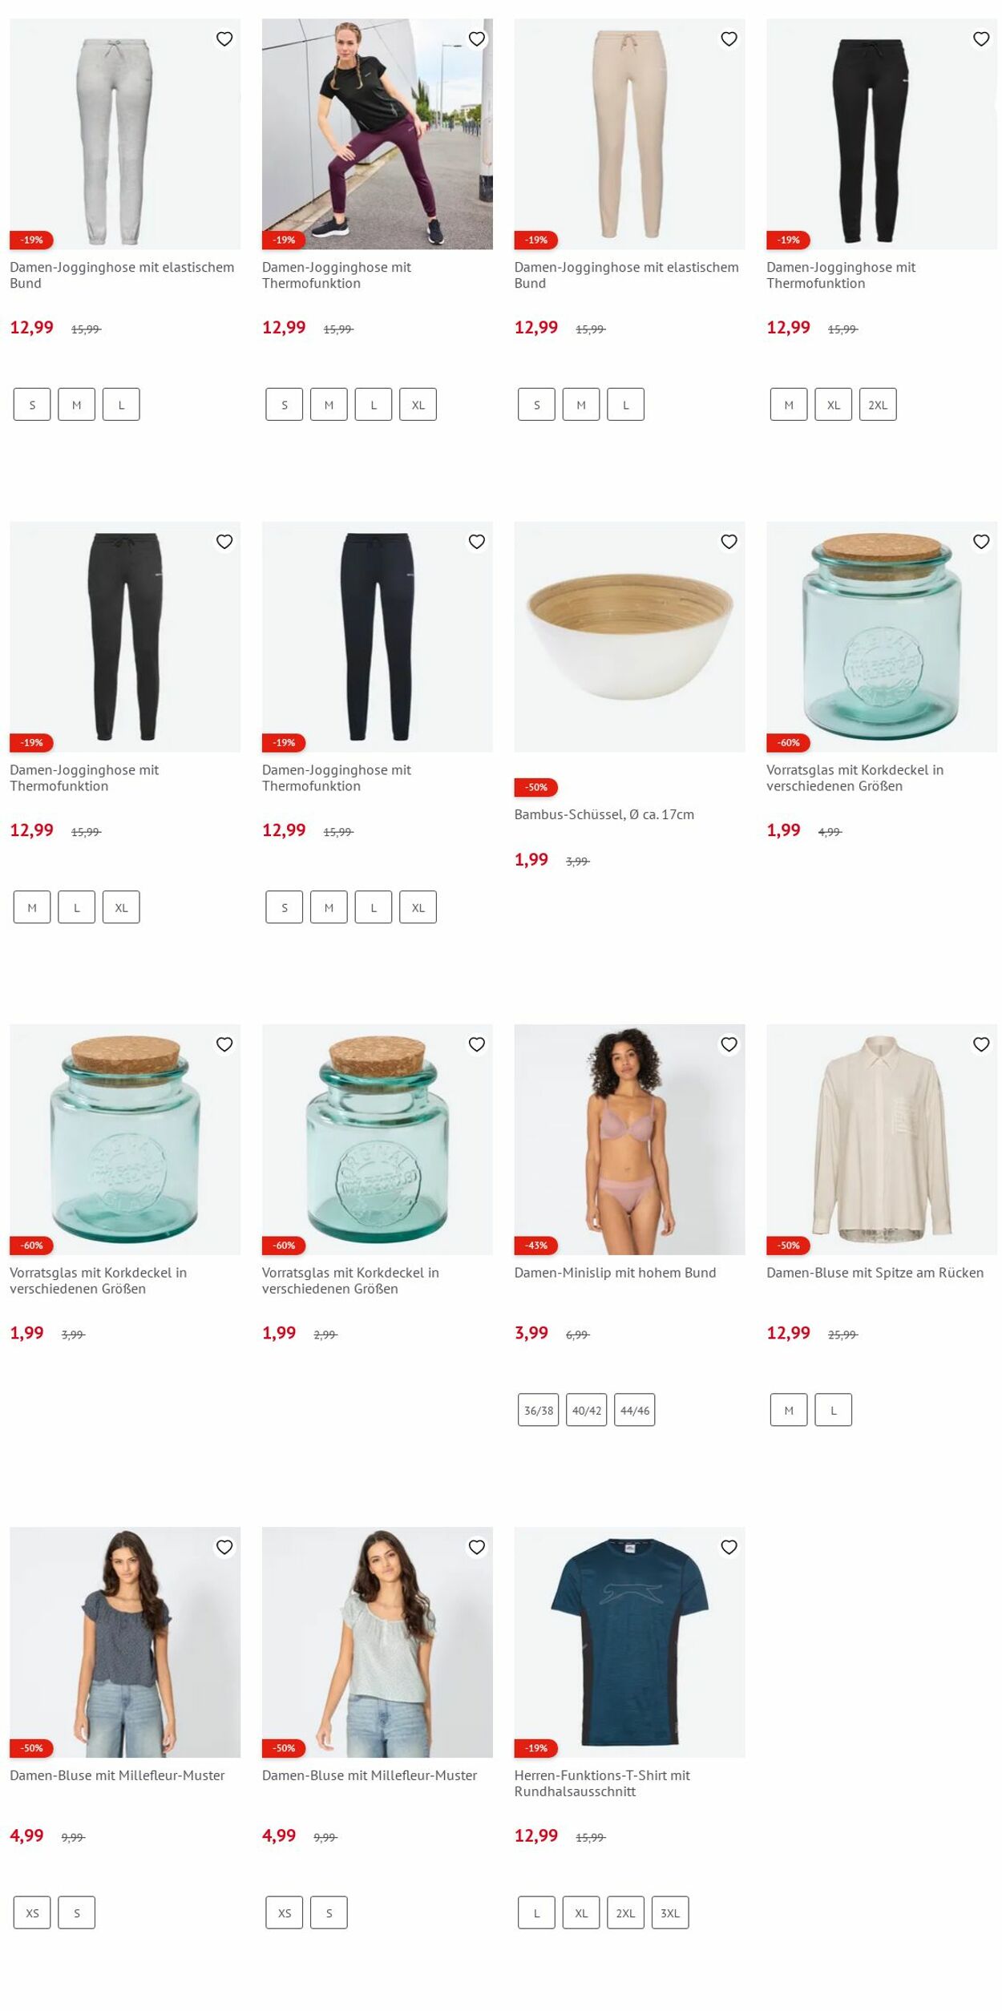Favorite the grey Damen-Jogginghose with heart icon

tap(224, 38)
